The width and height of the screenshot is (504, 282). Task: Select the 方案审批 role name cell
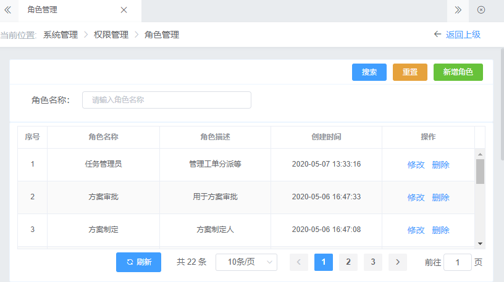104,197
